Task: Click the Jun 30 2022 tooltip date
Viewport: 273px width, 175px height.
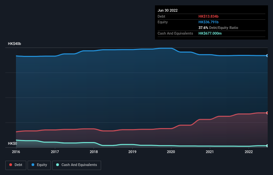Action: tap(168, 10)
